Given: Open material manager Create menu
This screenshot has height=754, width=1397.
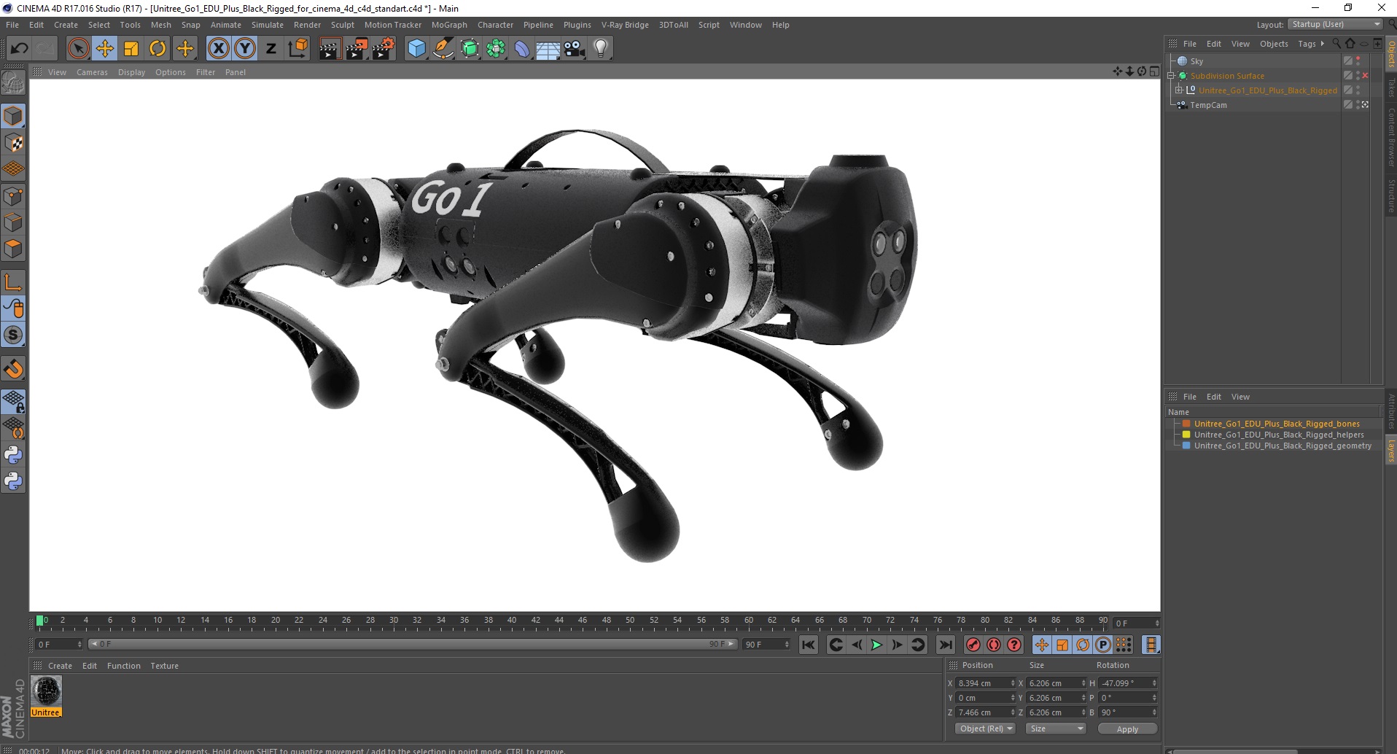Looking at the screenshot, I should coord(60,666).
